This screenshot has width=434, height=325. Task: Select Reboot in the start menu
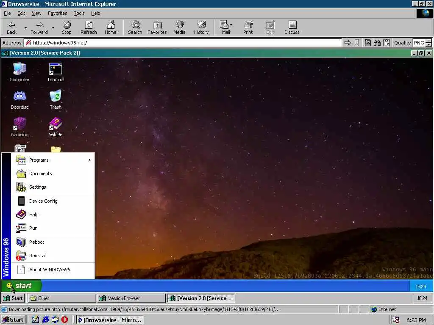[x=53, y=242]
